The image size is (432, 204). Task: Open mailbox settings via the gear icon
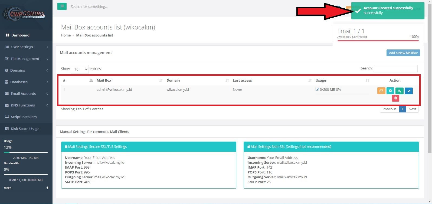point(390,91)
